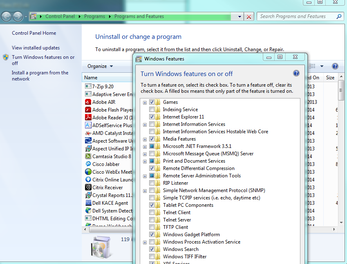Click the Cisco WebEx Meeting icon
This screenshot has height=264, width=347.
88,172
